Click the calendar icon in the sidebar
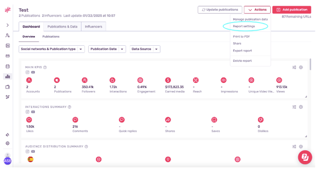 8,66
